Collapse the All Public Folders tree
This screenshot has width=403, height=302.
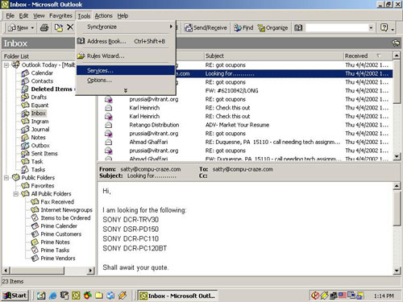pyautogui.click(x=16, y=194)
